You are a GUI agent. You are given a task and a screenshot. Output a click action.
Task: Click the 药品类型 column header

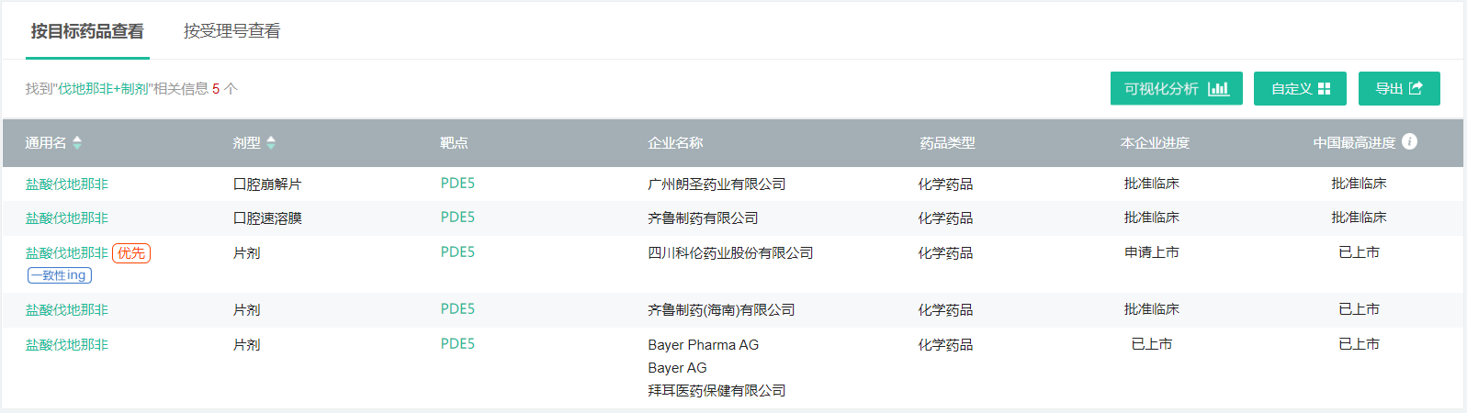[947, 142]
